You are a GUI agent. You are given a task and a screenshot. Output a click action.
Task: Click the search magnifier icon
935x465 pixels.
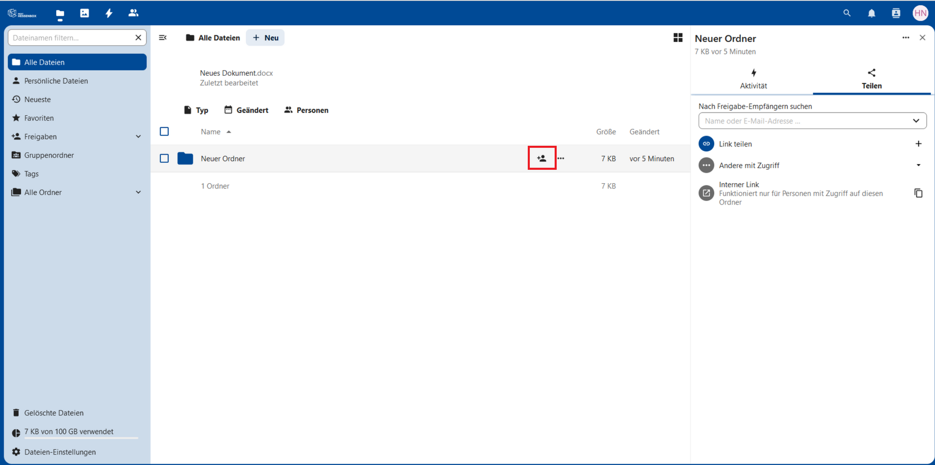[x=847, y=13]
